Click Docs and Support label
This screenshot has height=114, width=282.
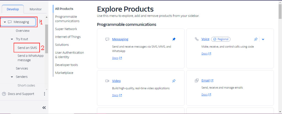point(21,94)
